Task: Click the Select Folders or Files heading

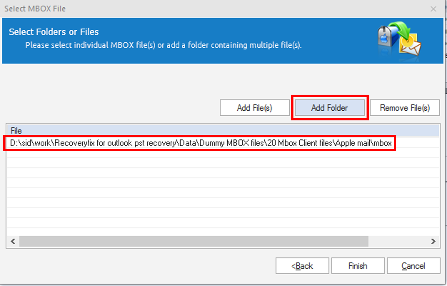Action: 53,32
